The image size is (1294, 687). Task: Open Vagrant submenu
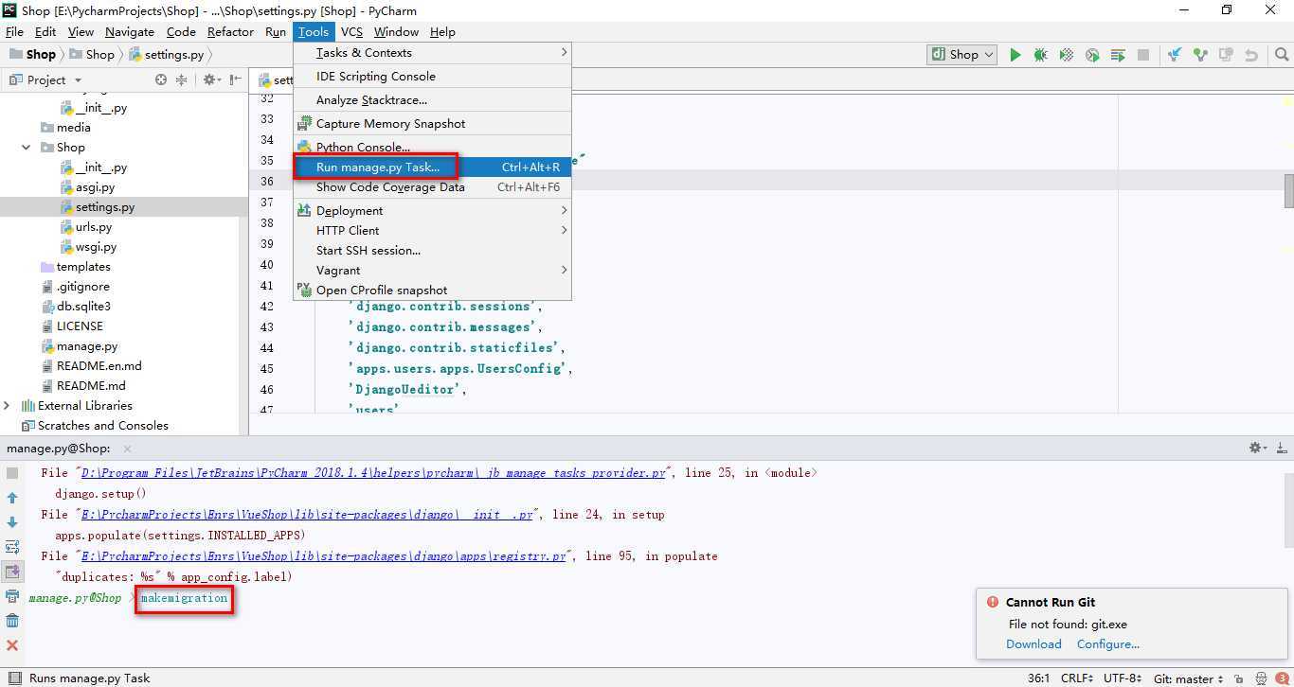tap(432, 271)
